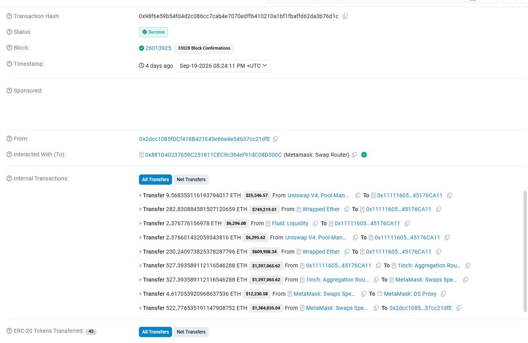Select All Transfers under ERC-20 Tokens Transferred

click(155, 332)
